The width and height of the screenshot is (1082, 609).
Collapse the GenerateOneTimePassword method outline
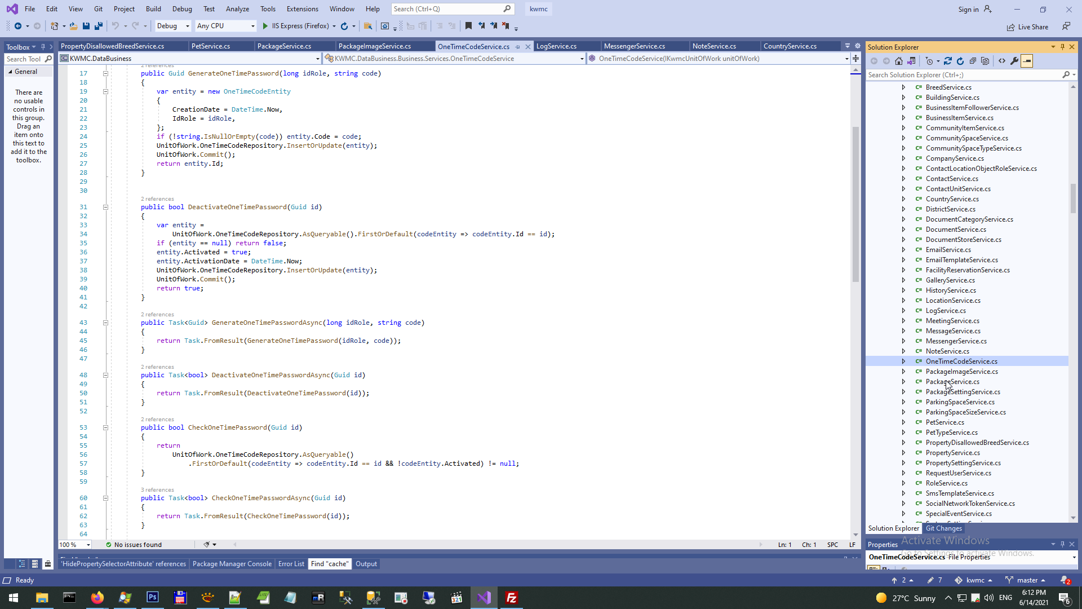click(105, 73)
